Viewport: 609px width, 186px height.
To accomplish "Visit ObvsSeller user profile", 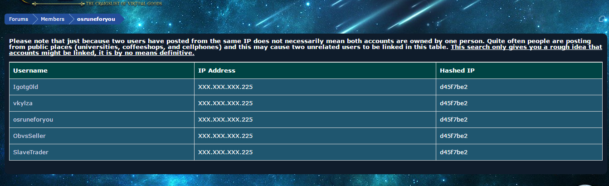I will (29, 136).
